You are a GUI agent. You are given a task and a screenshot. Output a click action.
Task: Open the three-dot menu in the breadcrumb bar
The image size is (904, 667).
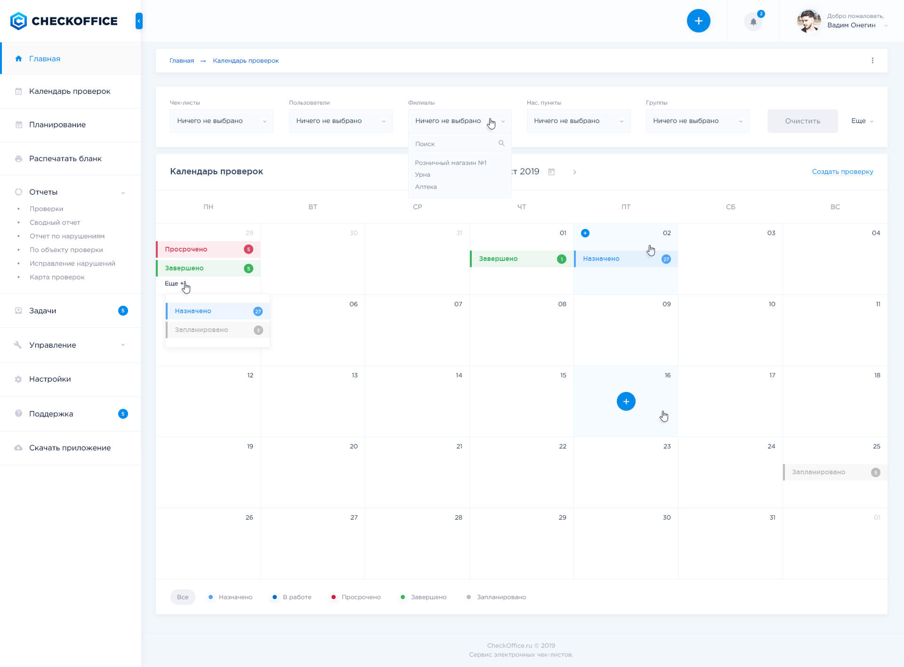pos(872,60)
